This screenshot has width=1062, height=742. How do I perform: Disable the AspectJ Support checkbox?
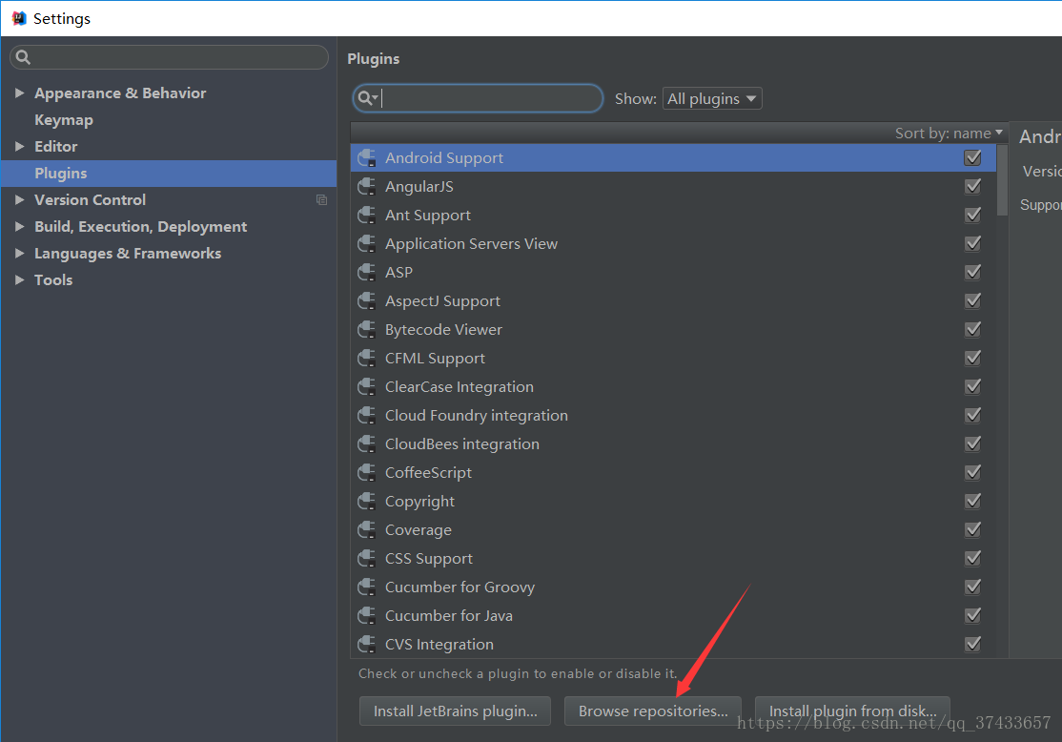(972, 300)
